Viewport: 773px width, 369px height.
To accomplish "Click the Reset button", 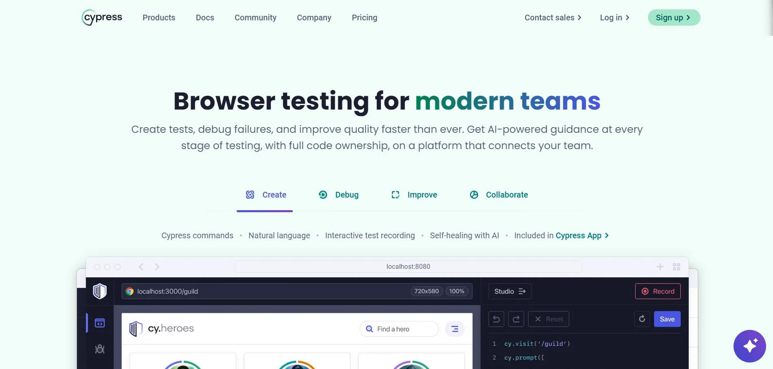I will point(549,319).
